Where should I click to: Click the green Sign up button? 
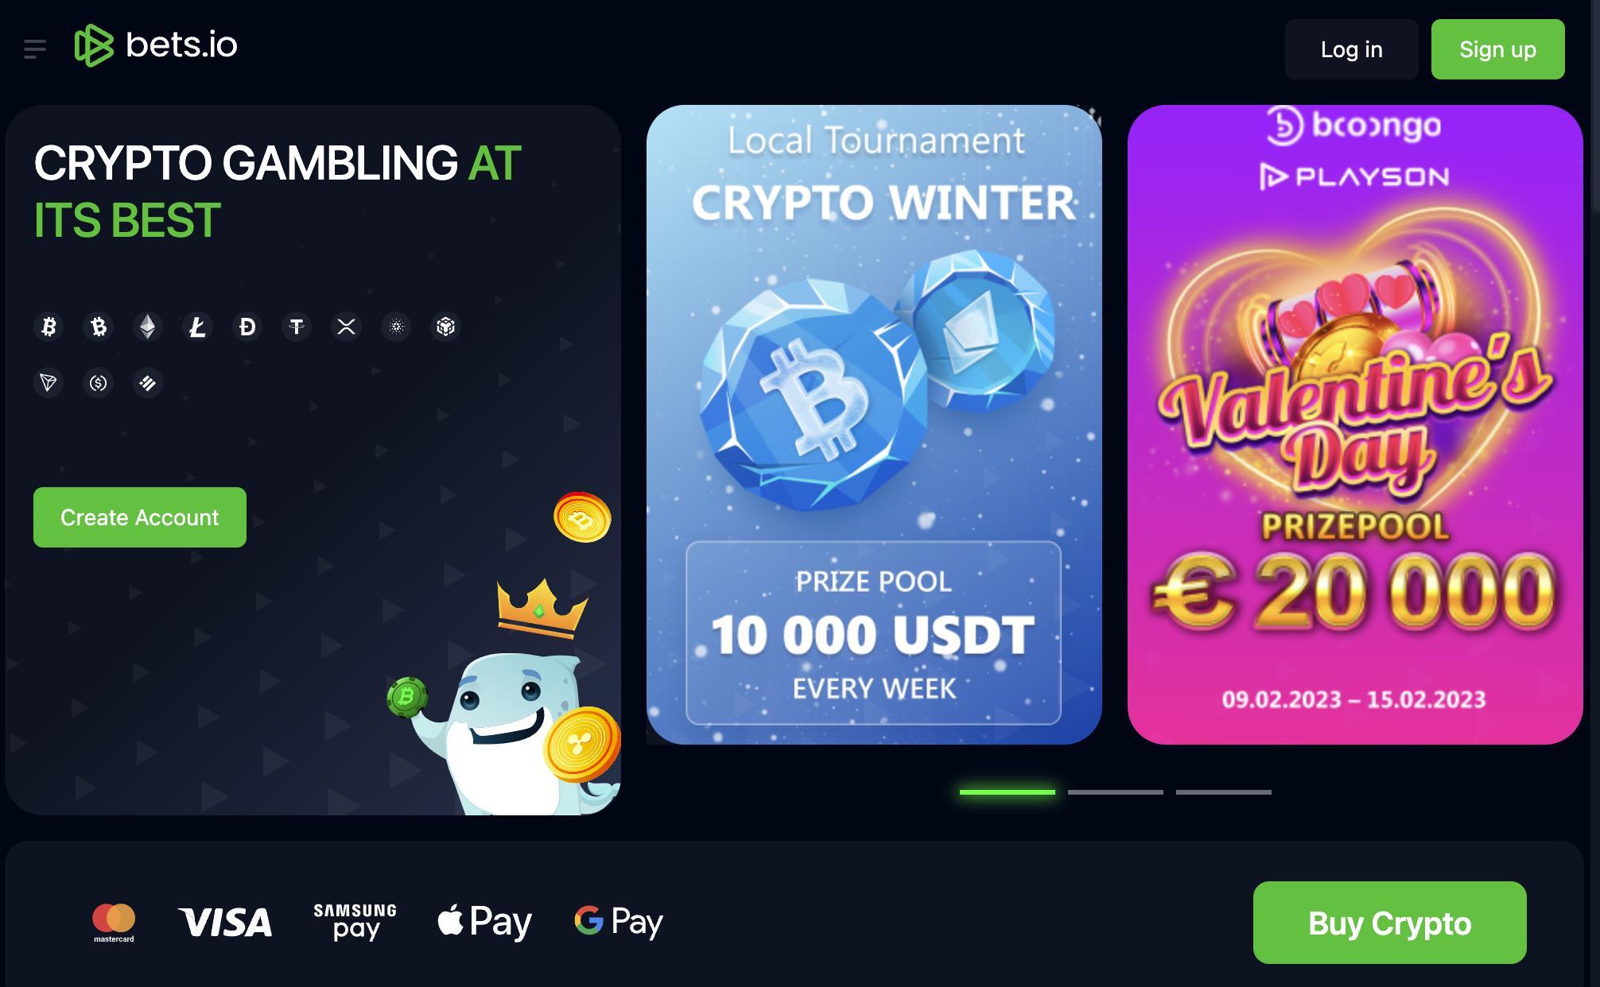1497,49
